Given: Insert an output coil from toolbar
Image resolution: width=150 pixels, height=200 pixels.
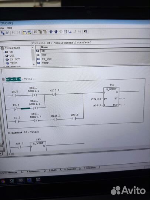Looking at the screenshot, I should click(61, 31).
